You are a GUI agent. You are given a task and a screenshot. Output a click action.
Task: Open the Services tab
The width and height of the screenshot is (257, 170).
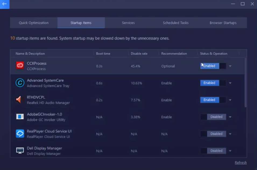coord(128,23)
